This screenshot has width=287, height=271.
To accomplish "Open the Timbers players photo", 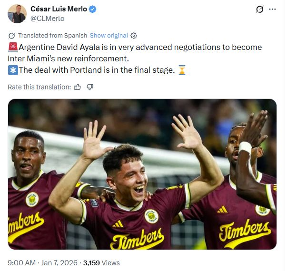I will click(142, 174).
